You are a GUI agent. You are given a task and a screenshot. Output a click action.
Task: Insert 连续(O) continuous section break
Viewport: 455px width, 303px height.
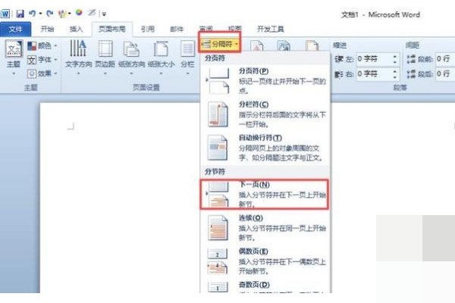click(265, 227)
